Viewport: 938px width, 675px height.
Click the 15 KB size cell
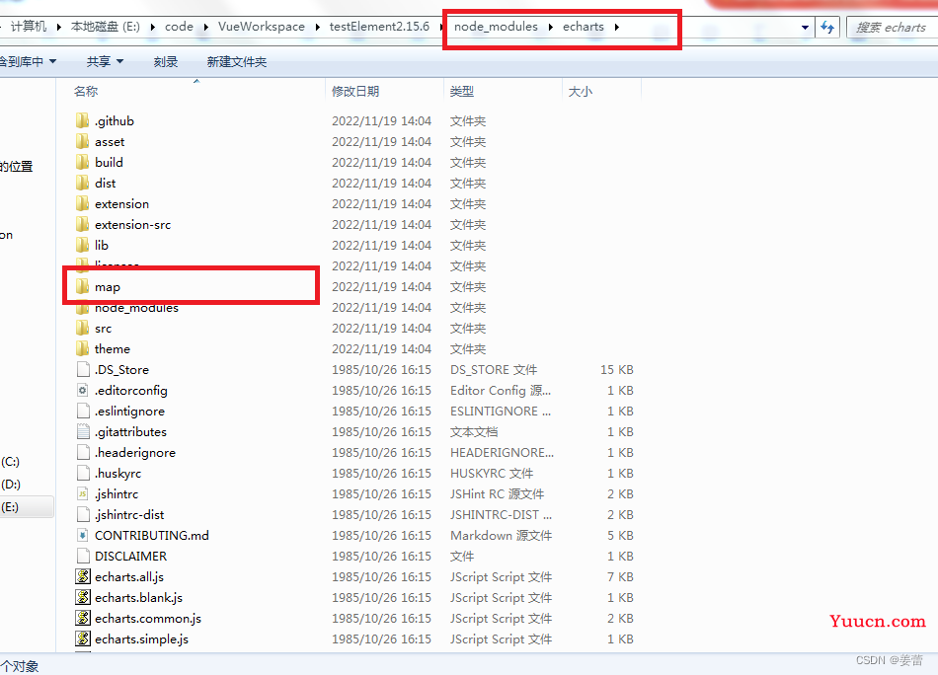[617, 369]
